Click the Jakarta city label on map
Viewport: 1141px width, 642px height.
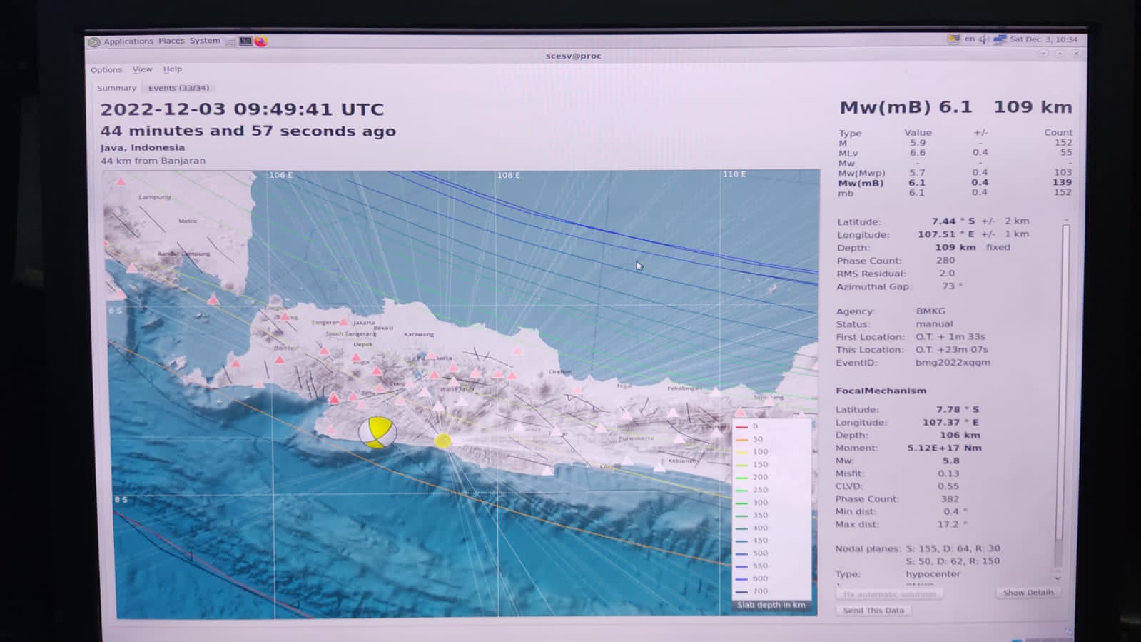click(364, 323)
